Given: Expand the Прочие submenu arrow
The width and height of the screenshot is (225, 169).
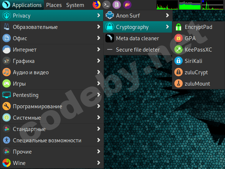Looking at the screenshot, I should point(98,151).
